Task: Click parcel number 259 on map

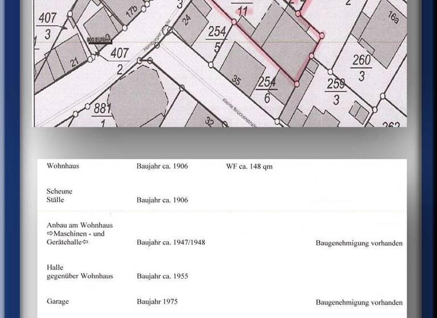Action: (x=336, y=83)
